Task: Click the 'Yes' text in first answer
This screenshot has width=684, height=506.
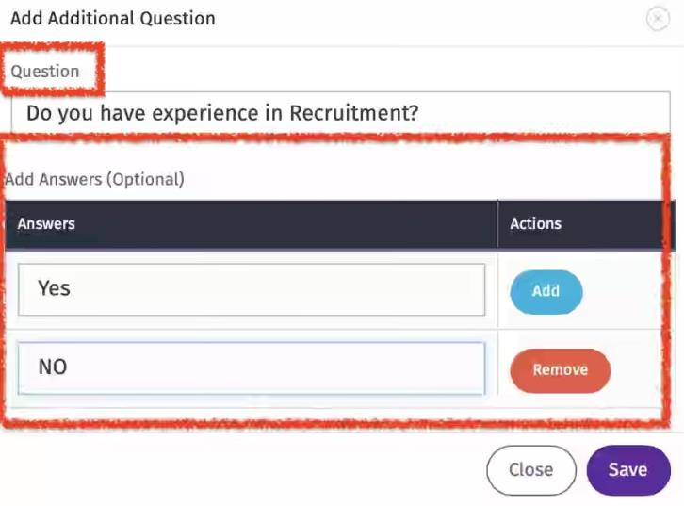Action: [x=54, y=288]
